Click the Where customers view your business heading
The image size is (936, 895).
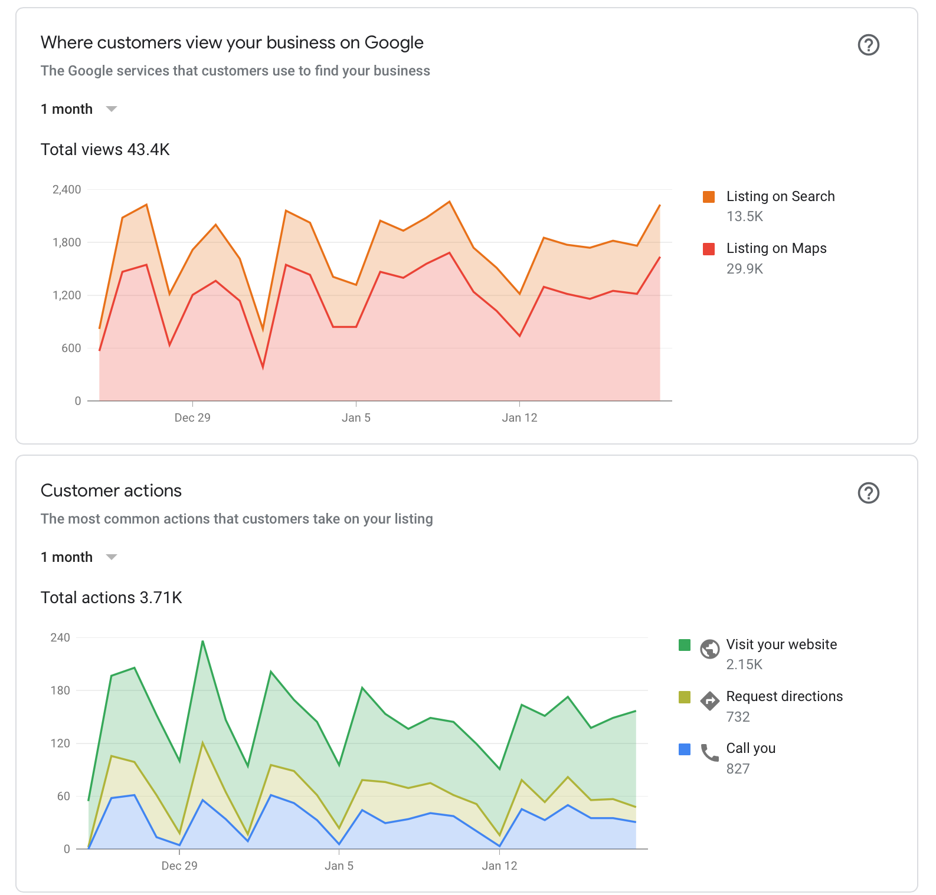232,42
